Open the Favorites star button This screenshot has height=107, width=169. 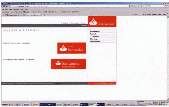(5, 12)
